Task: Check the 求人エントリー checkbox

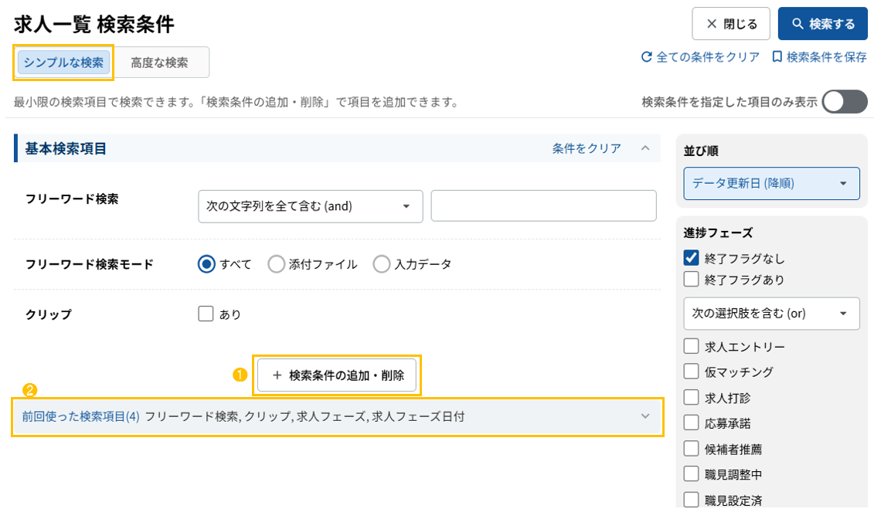Action: (x=692, y=347)
